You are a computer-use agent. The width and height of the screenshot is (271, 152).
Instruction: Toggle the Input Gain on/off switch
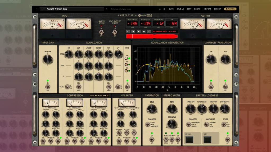[48, 87]
